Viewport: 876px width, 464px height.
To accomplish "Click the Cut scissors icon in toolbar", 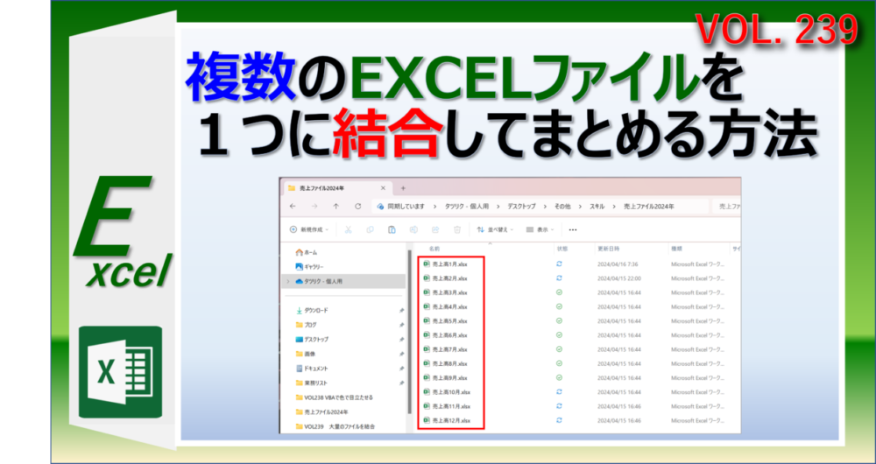I will (348, 229).
